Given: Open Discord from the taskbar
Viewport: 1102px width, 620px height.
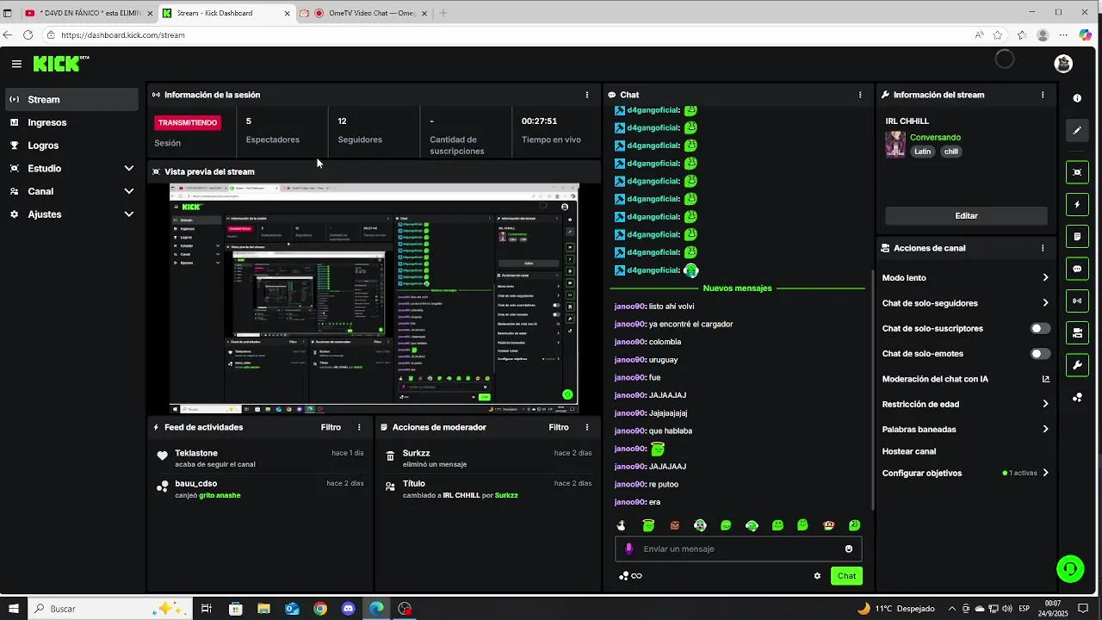Looking at the screenshot, I should pos(348,609).
